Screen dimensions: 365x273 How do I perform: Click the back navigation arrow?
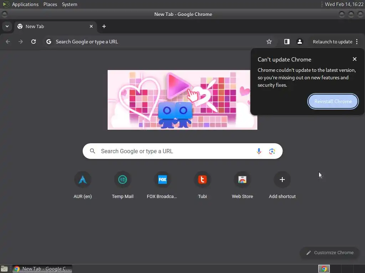click(8, 42)
